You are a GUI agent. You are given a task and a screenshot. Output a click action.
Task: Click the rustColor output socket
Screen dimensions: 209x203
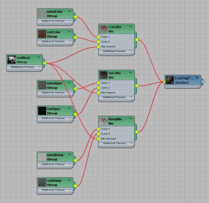point(75,37)
